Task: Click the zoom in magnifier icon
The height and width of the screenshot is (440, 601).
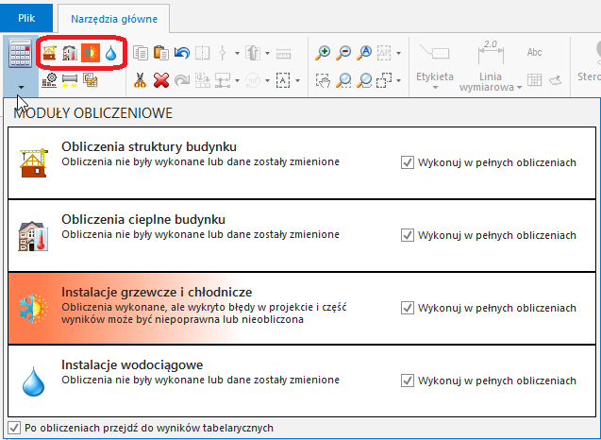Action: click(324, 54)
